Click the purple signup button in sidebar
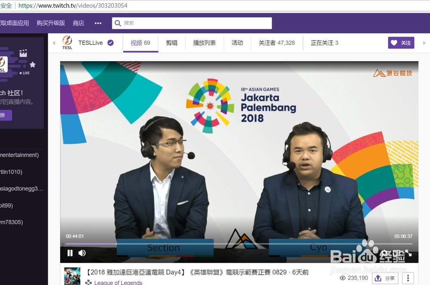Screen dimensions: 430x285 [6, 115]
